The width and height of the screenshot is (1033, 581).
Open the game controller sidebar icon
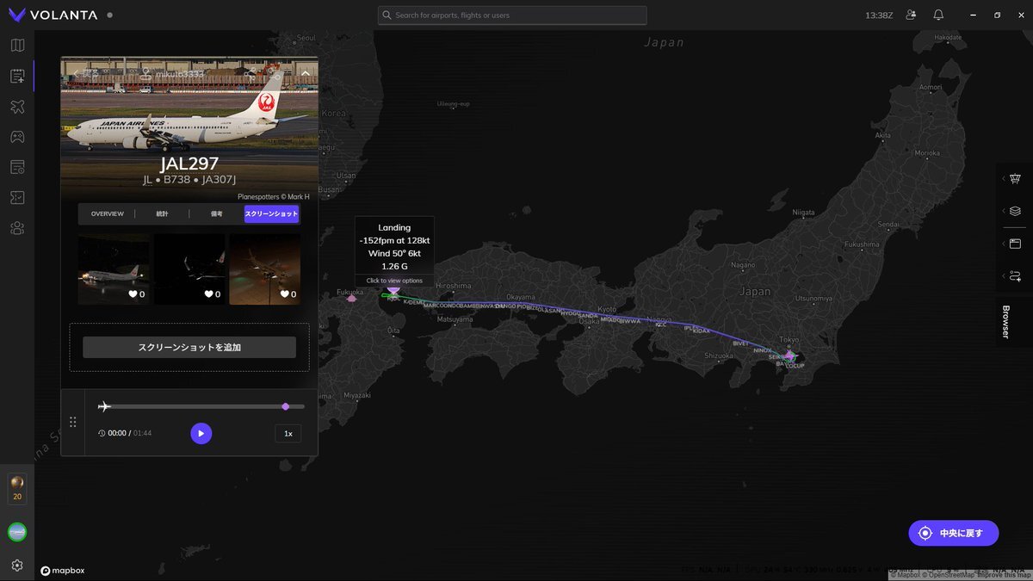tap(17, 137)
